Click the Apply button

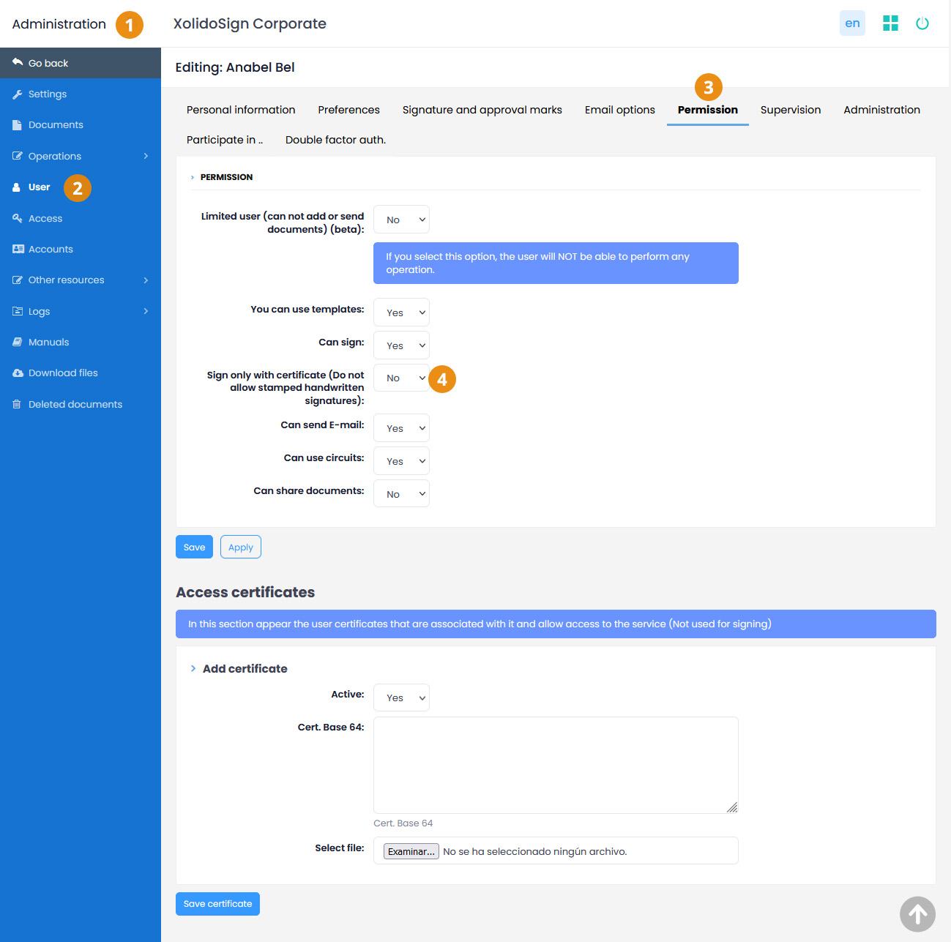(241, 547)
